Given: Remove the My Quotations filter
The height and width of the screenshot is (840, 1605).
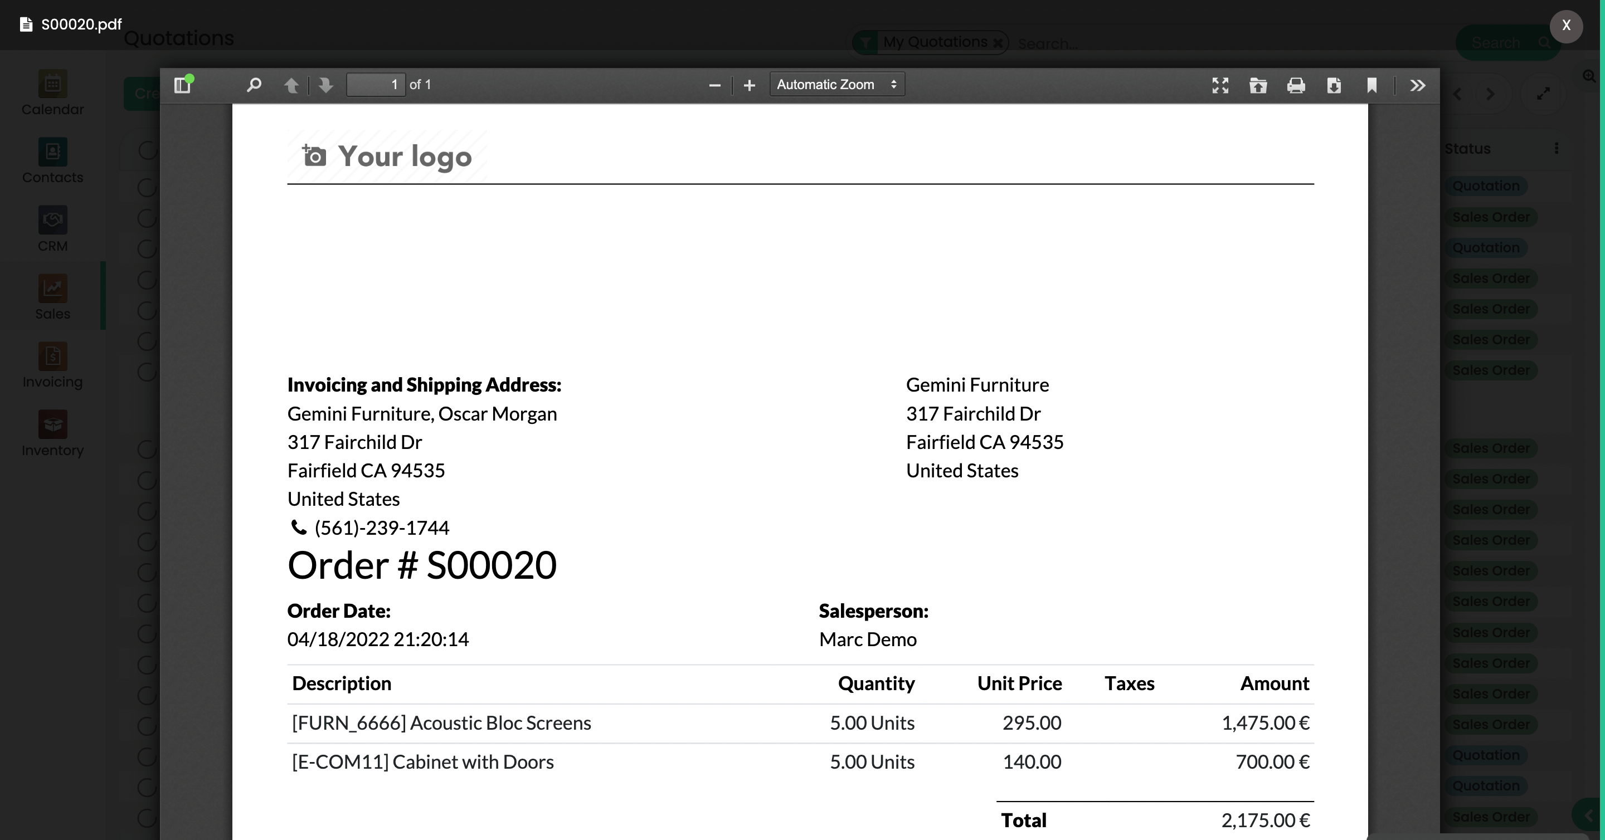Looking at the screenshot, I should [x=998, y=43].
